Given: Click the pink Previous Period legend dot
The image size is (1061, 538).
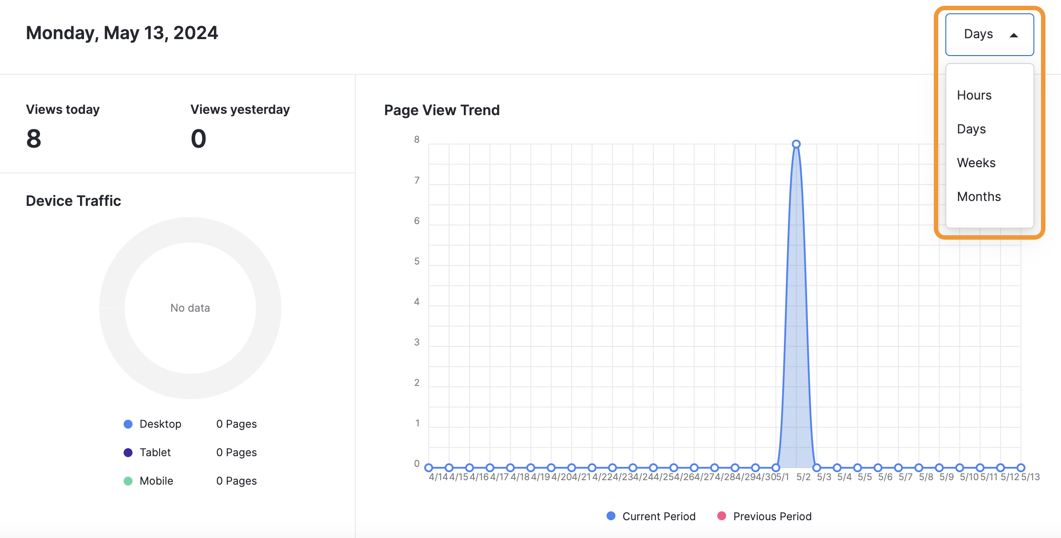Looking at the screenshot, I should (722, 516).
